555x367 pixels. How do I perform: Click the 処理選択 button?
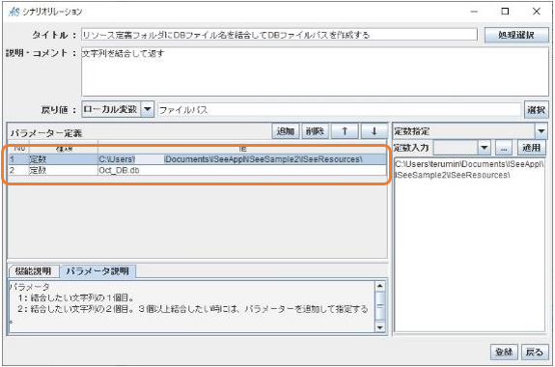pyautogui.click(x=516, y=35)
